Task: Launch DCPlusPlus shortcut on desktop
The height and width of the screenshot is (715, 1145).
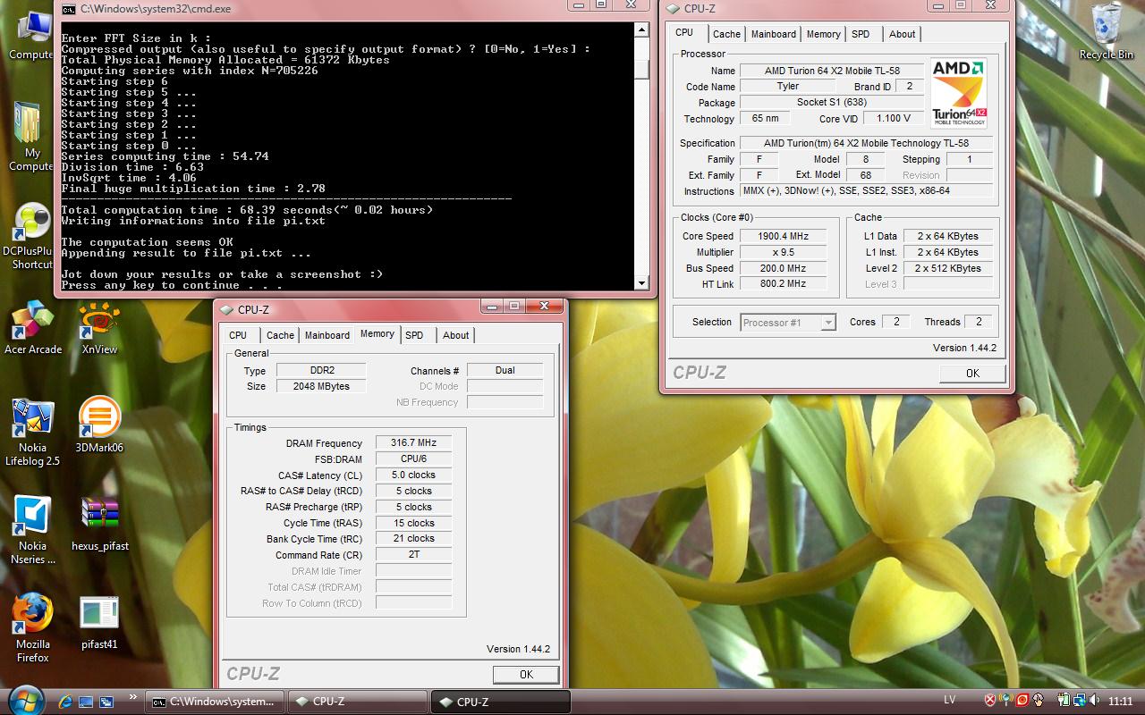Action: [x=32, y=236]
